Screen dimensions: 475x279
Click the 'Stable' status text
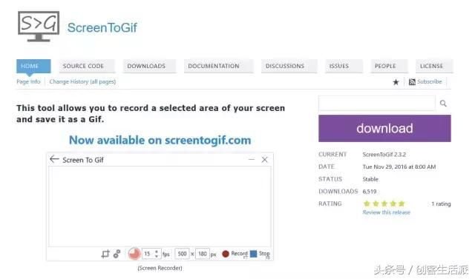click(370, 179)
